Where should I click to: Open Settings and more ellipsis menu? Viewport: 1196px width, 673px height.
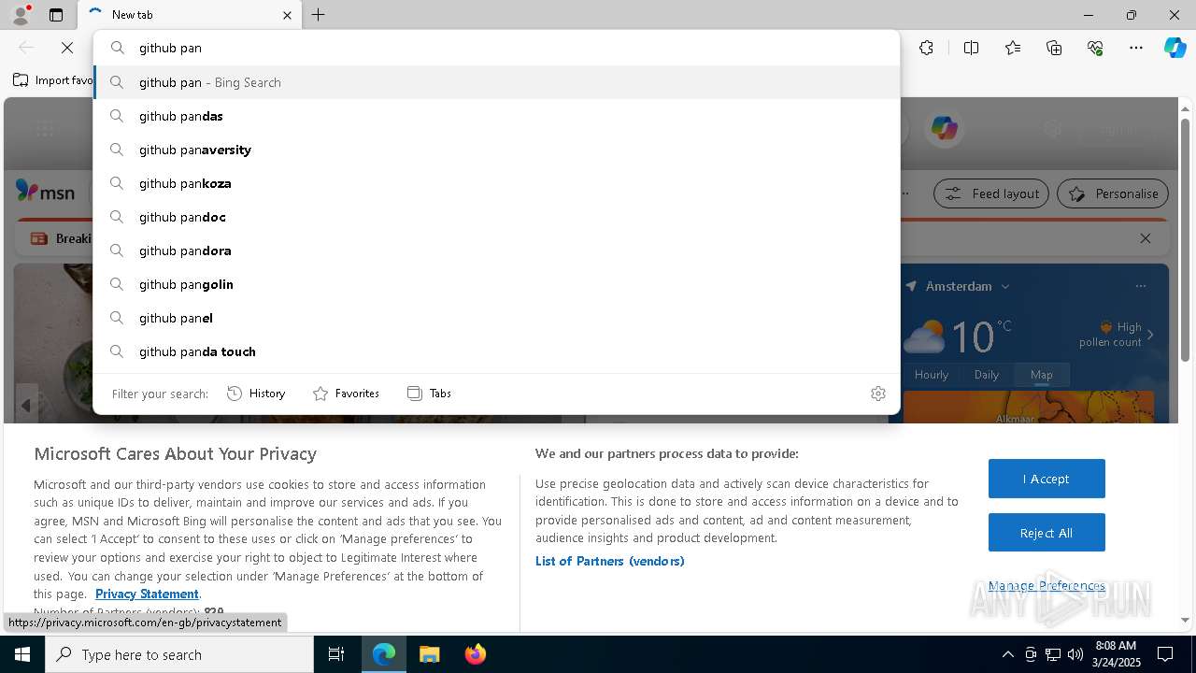tap(1136, 48)
